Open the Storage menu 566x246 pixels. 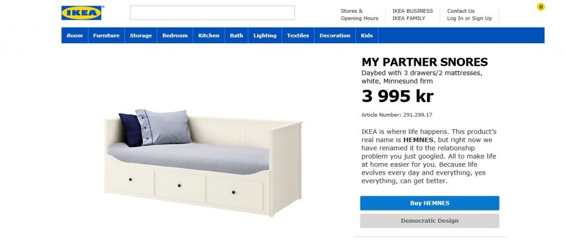(141, 35)
